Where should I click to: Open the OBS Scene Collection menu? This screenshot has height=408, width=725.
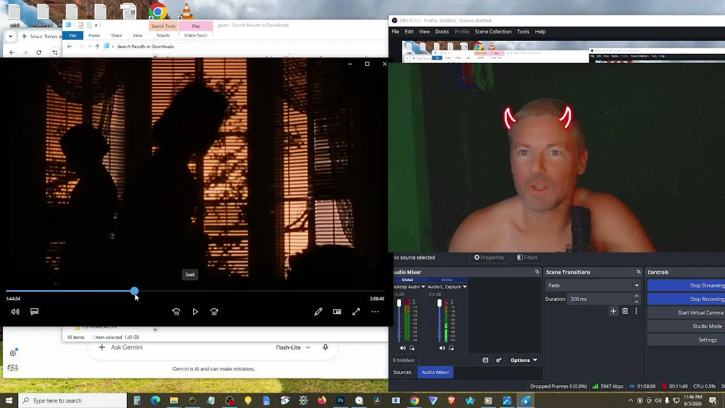click(x=493, y=32)
